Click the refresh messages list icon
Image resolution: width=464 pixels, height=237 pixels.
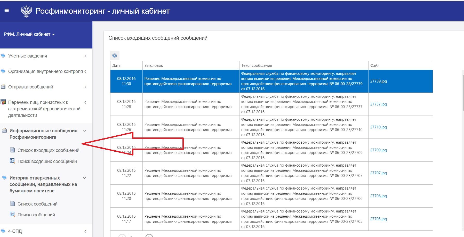click(x=115, y=55)
